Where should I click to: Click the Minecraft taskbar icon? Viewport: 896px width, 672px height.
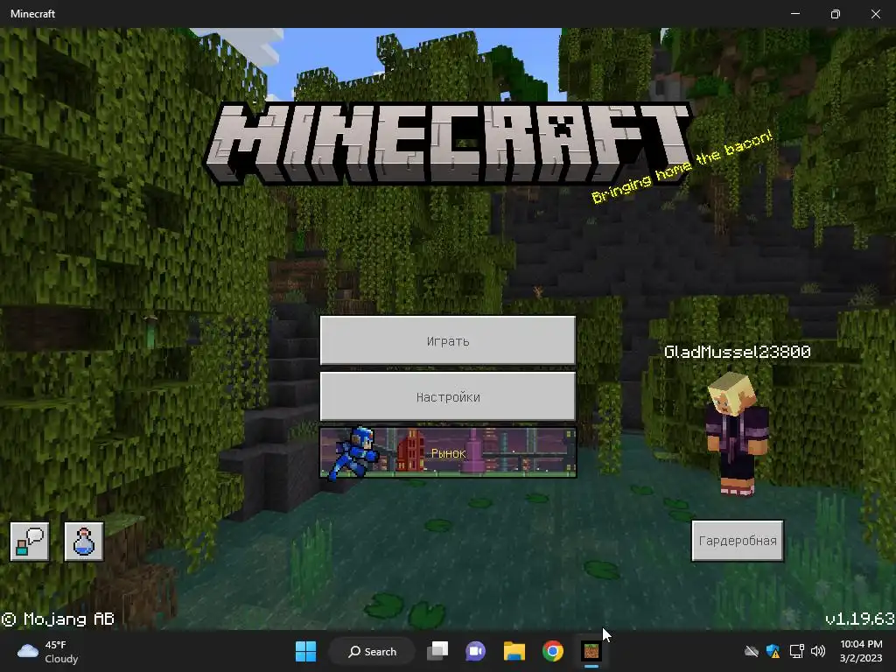point(591,651)
